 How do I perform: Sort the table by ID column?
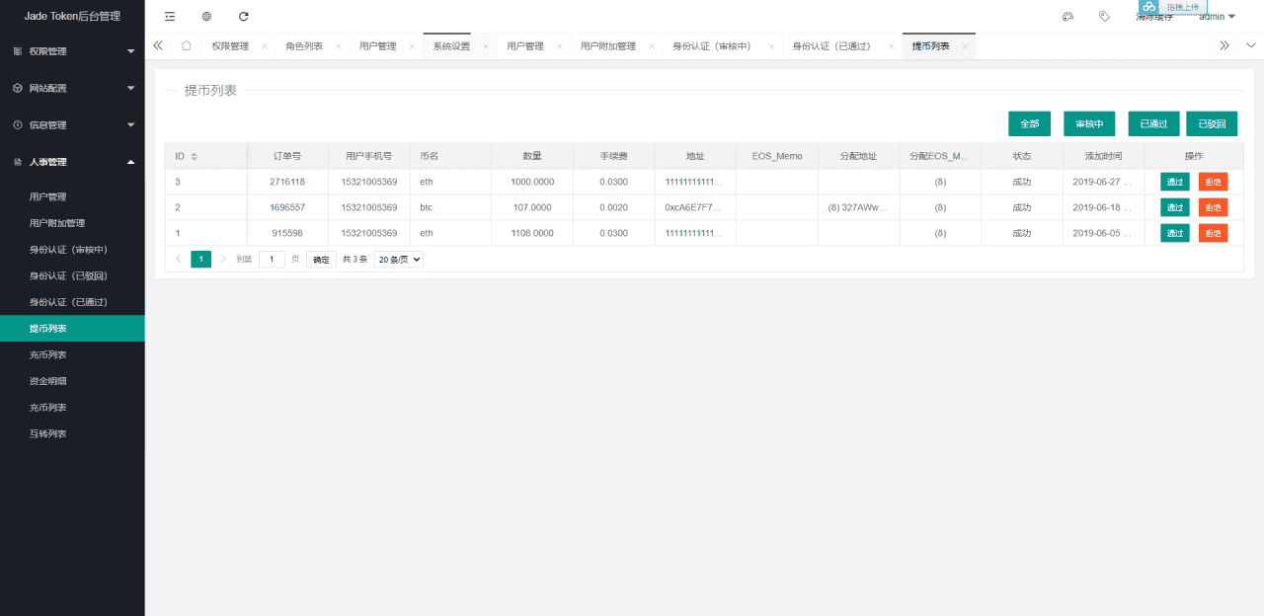pyautogui.click(x=194, y=156)
